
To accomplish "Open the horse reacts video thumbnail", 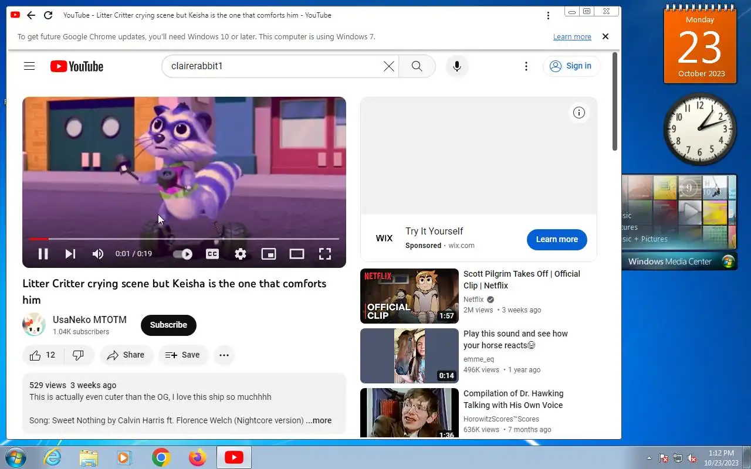I will [410, 356].
